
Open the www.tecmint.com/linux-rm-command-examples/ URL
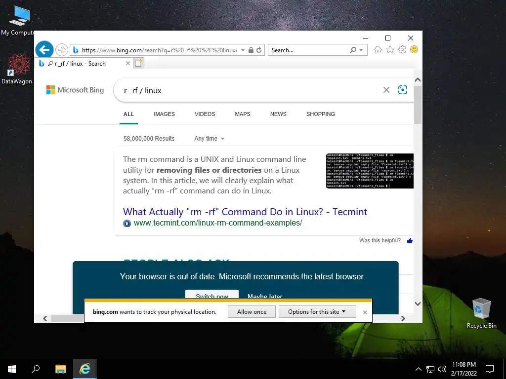[x=218, y=223]
